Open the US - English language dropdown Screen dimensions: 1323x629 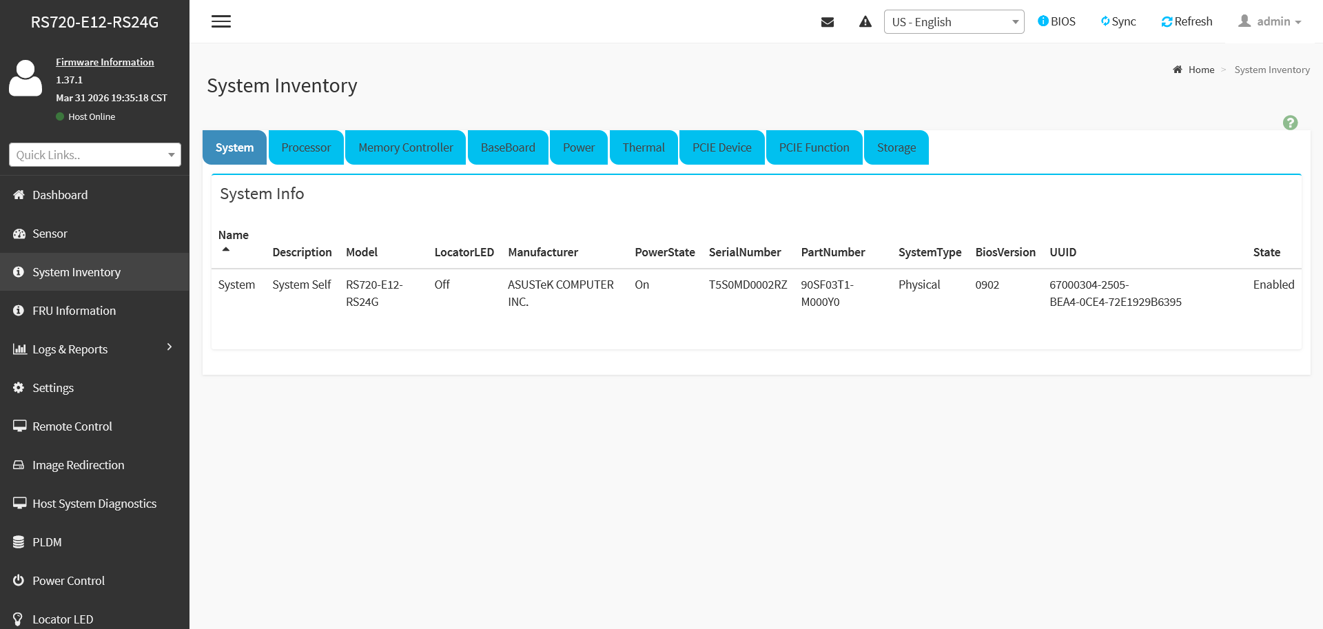[x=954, y=22]
